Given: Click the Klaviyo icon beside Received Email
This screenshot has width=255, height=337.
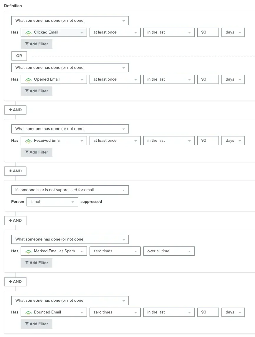Looking at the screenshot, I should click(28, 141).
